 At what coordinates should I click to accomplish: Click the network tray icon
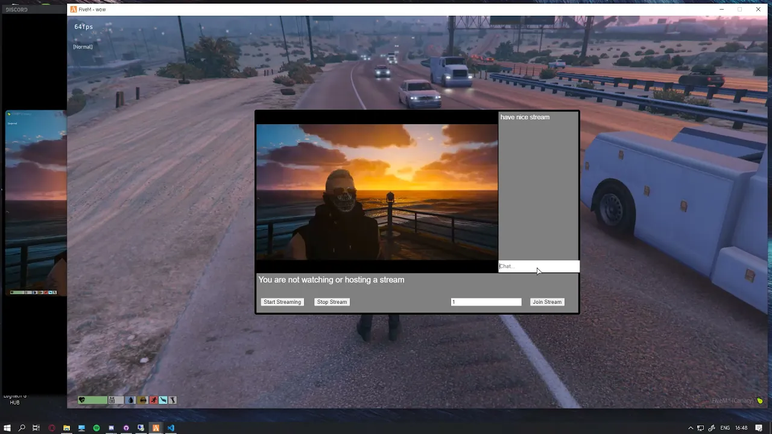(701, 428)
